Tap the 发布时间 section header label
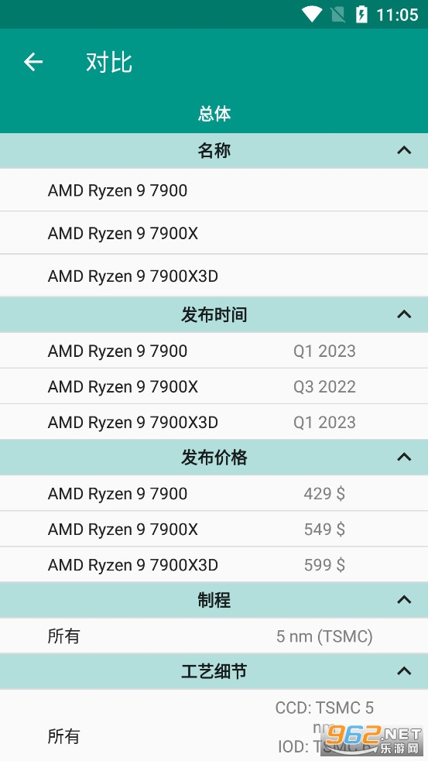 [x=214, y=314]
